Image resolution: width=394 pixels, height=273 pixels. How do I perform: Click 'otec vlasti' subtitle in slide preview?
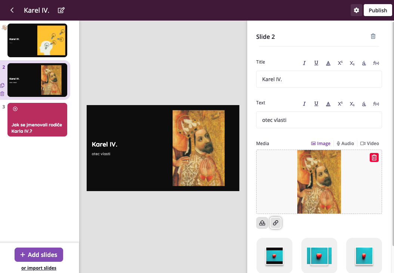101,154
